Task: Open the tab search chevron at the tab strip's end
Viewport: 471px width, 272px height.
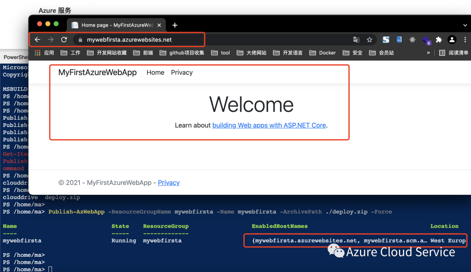Action: (x=465, y=25)
